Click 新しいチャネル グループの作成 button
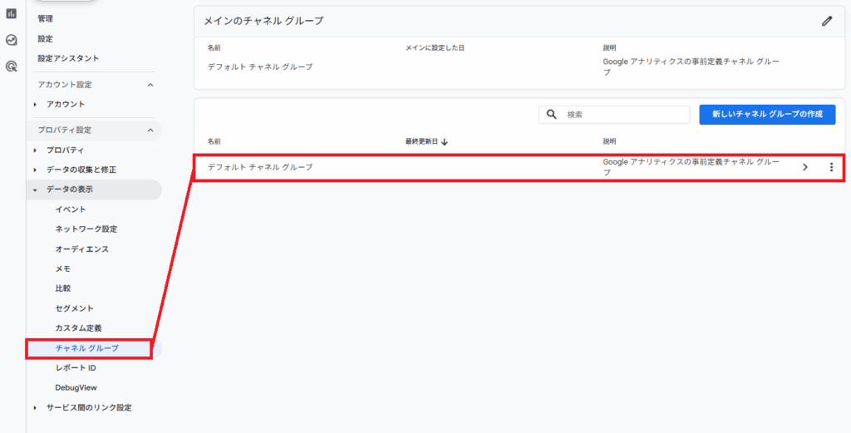 [767, 115]
